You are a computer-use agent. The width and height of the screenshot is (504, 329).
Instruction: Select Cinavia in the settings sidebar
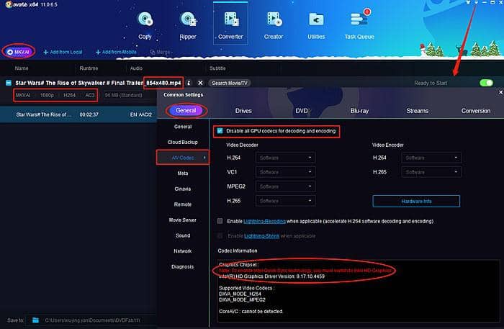[183, 188]
